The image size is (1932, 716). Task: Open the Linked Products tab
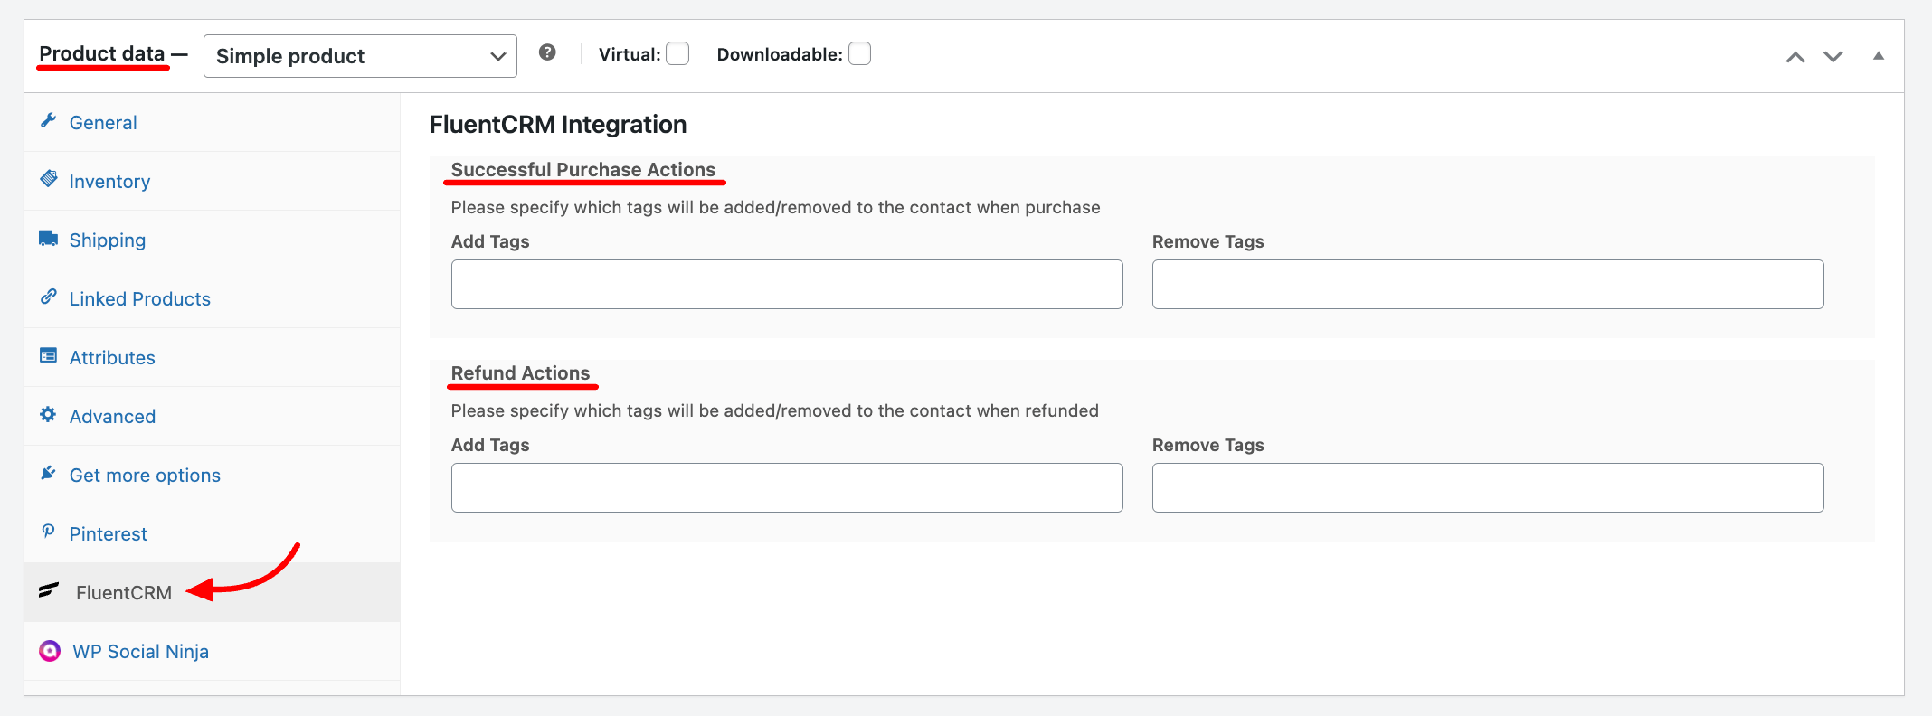coord(213,298)
